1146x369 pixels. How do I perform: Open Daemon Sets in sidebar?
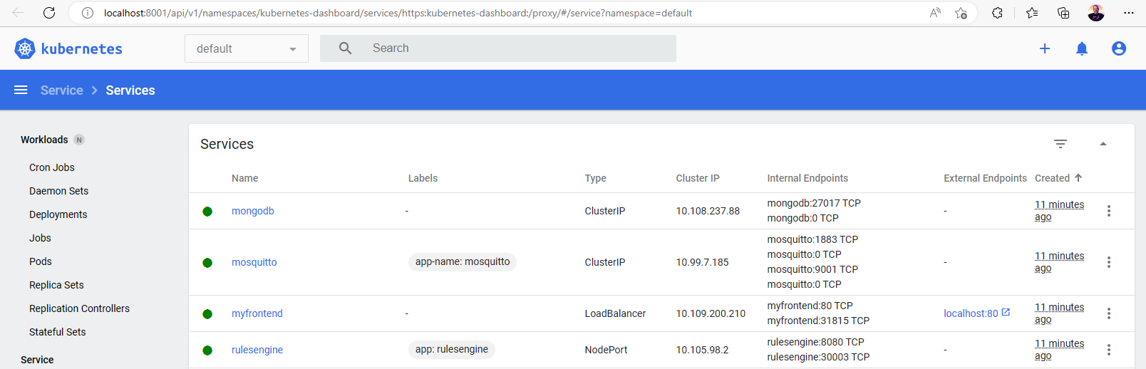[59, 191]
